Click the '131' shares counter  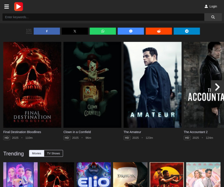(x=29, y=31)
